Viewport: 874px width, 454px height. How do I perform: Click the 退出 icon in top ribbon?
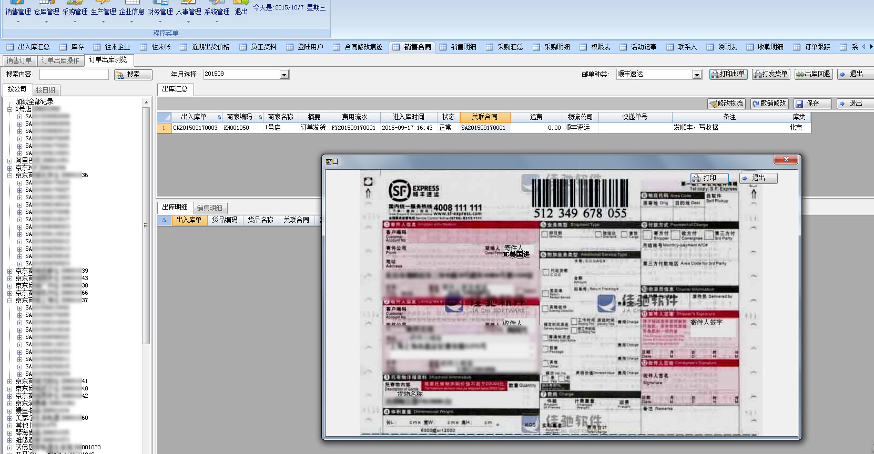241,8
